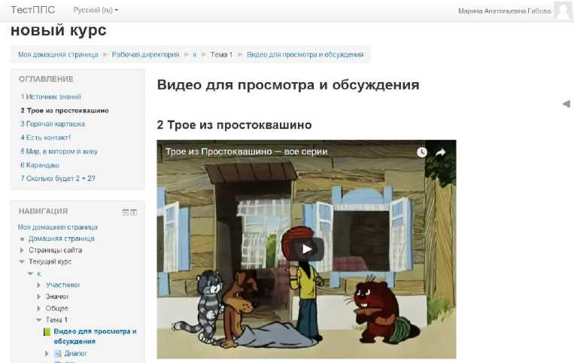Screen dimensions: 574x363
Task: Click Текущий курс label in navigation
Action: 50,261
